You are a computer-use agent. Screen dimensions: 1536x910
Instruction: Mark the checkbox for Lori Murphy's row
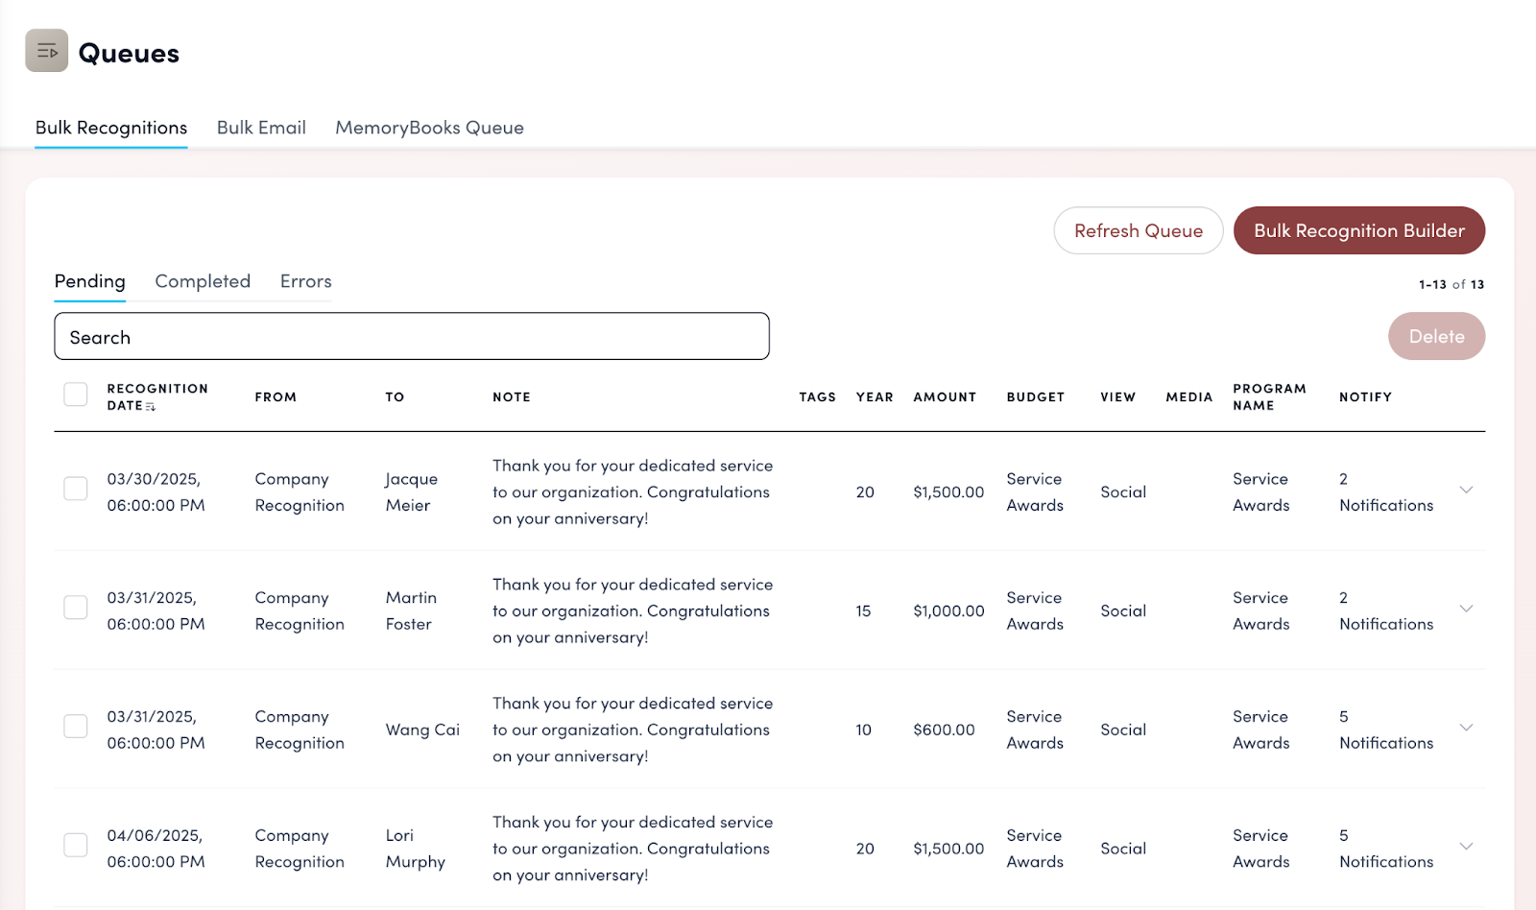coord(76,846)
